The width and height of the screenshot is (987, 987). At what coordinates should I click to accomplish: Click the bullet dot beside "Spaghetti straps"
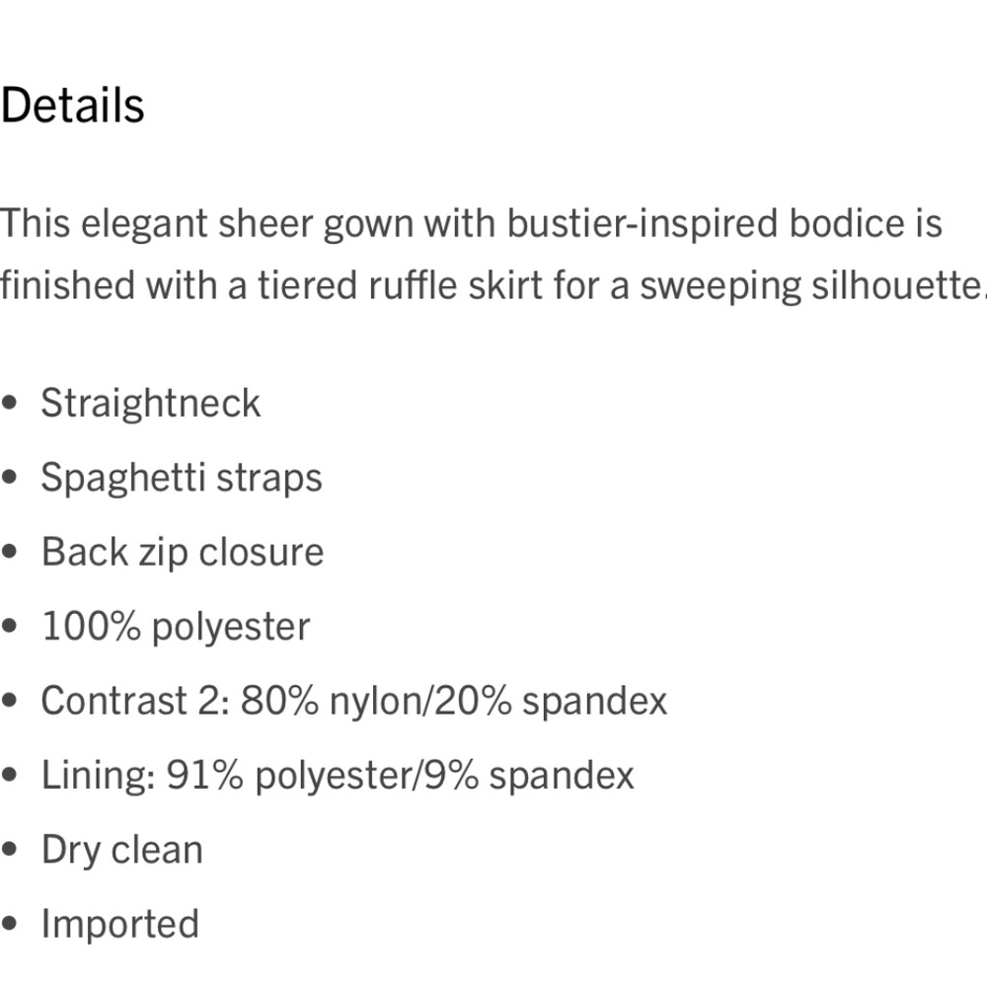click(x=10, y=478)
